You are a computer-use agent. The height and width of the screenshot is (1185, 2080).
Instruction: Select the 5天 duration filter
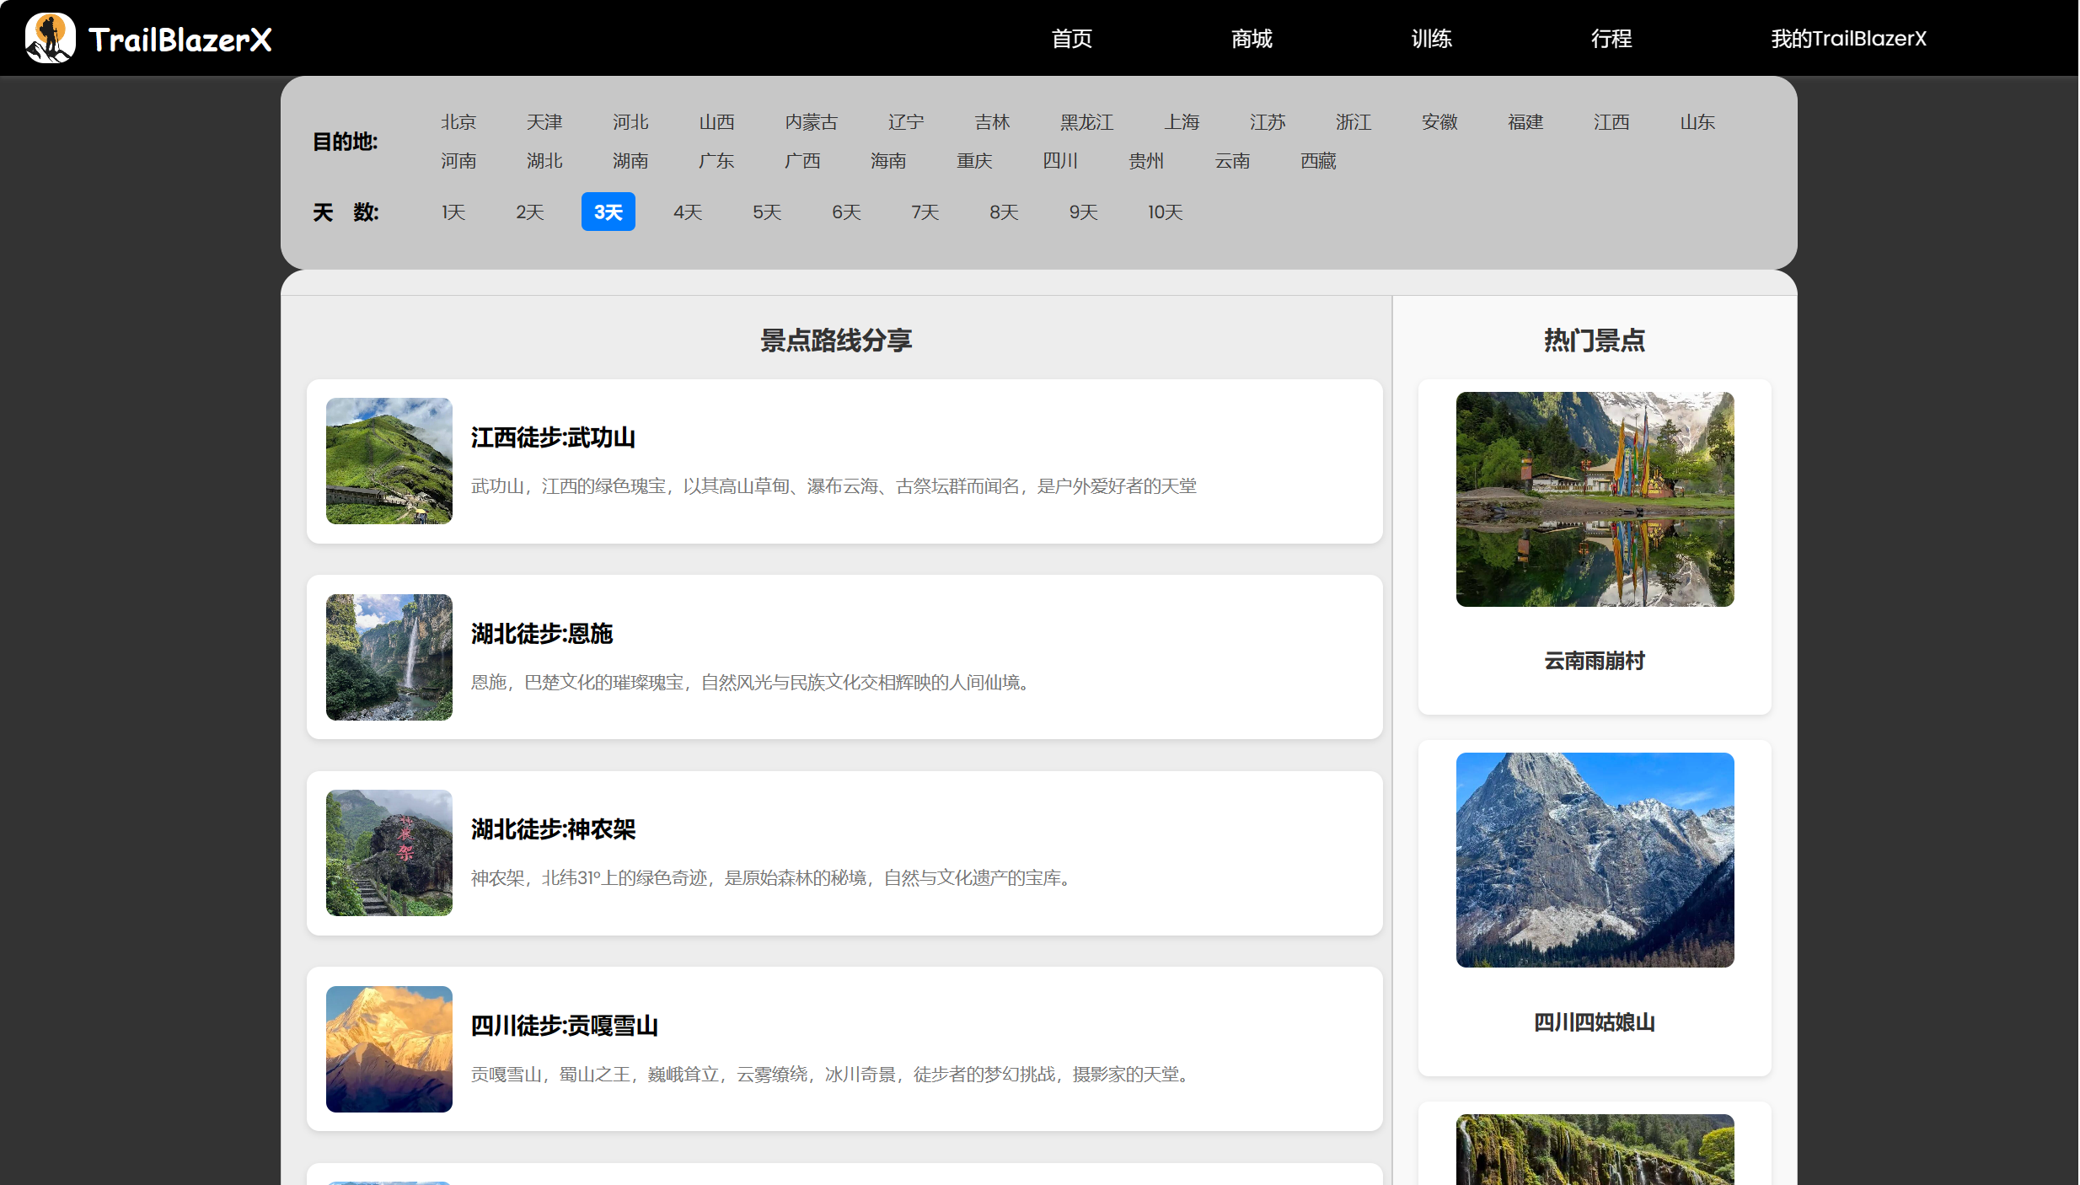tap(766, 212)
